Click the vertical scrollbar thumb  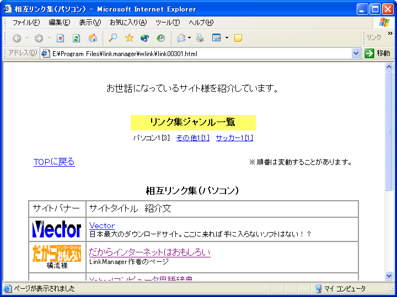(389, 131)
